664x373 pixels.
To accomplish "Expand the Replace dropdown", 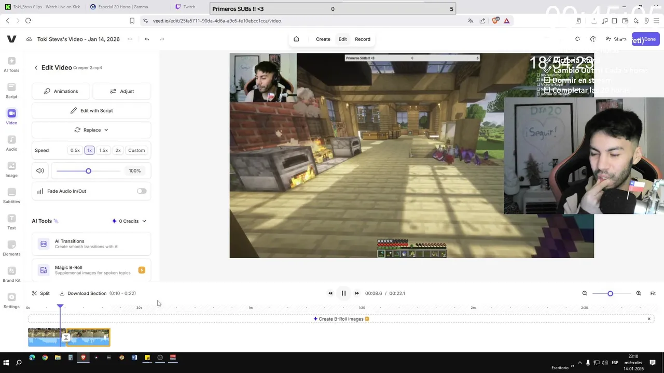I will 91,130.
